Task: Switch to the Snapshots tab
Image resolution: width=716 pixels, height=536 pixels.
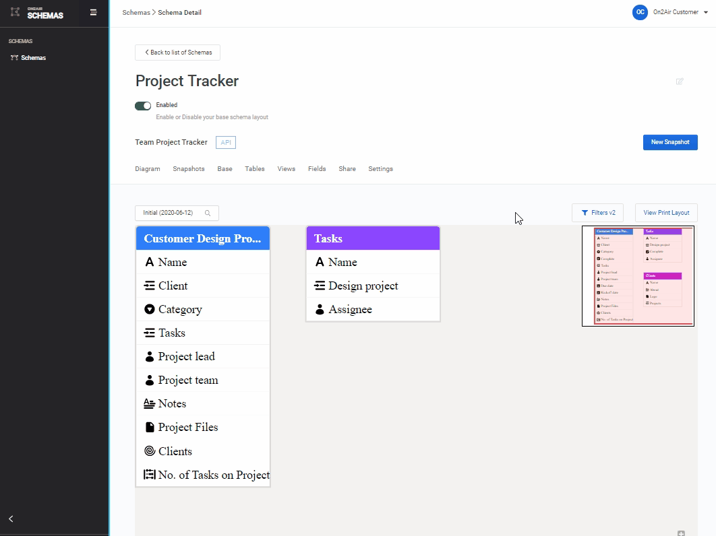Action: [x=188, y=169]
